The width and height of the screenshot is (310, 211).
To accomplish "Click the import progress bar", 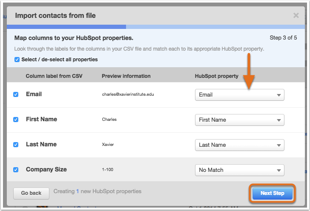I will [156, 27].
